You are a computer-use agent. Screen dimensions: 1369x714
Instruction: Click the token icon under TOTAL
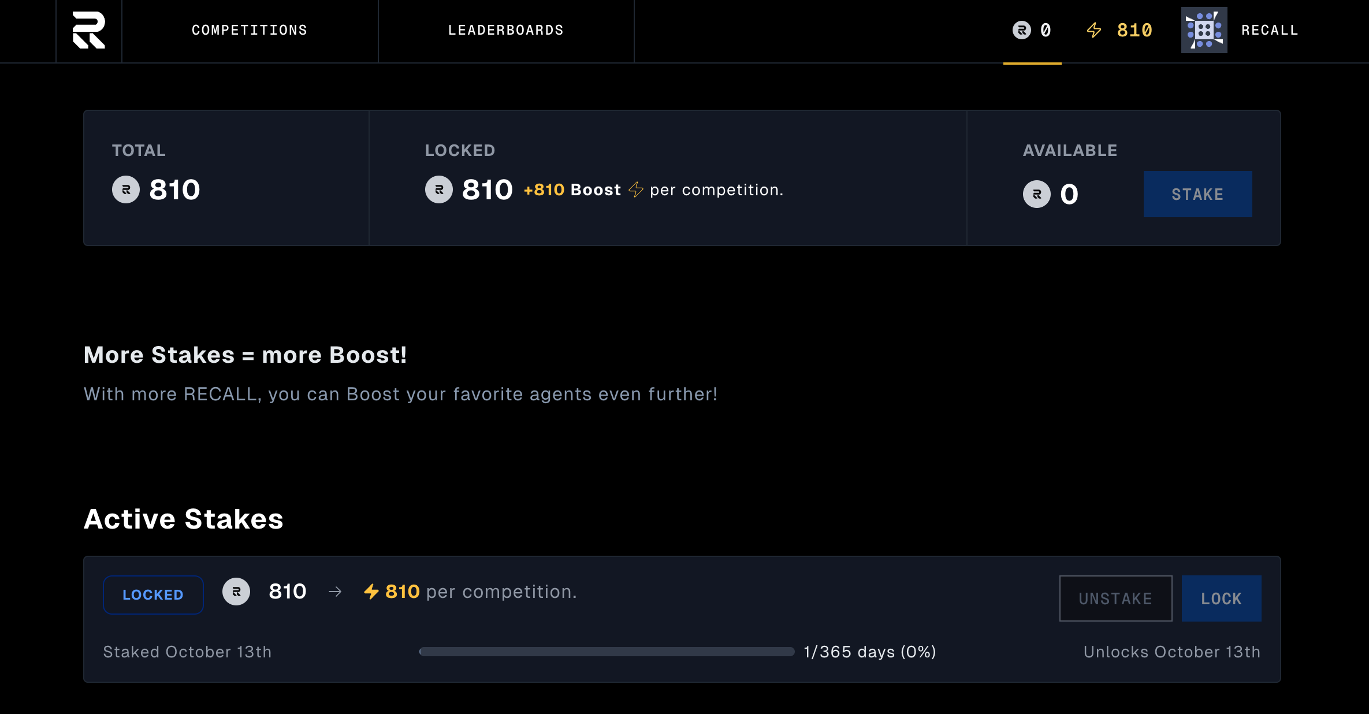pyautogui.click(x=126, y=189)
